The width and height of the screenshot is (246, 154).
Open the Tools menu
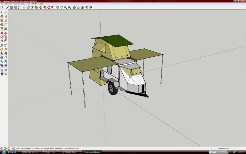pos(29,4)
